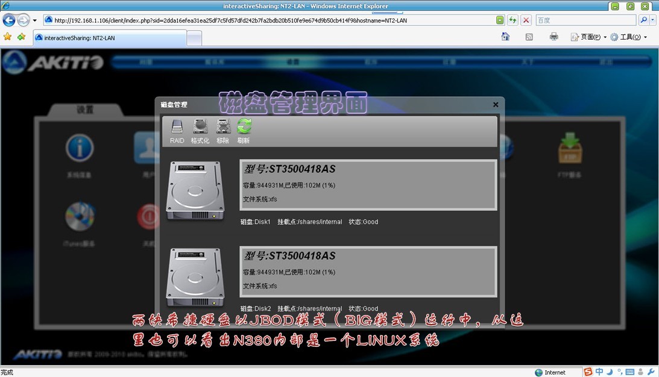
Task: Click Disk1 capacity 944931M text
Action: pyautogui.click(x=263, y=185)
